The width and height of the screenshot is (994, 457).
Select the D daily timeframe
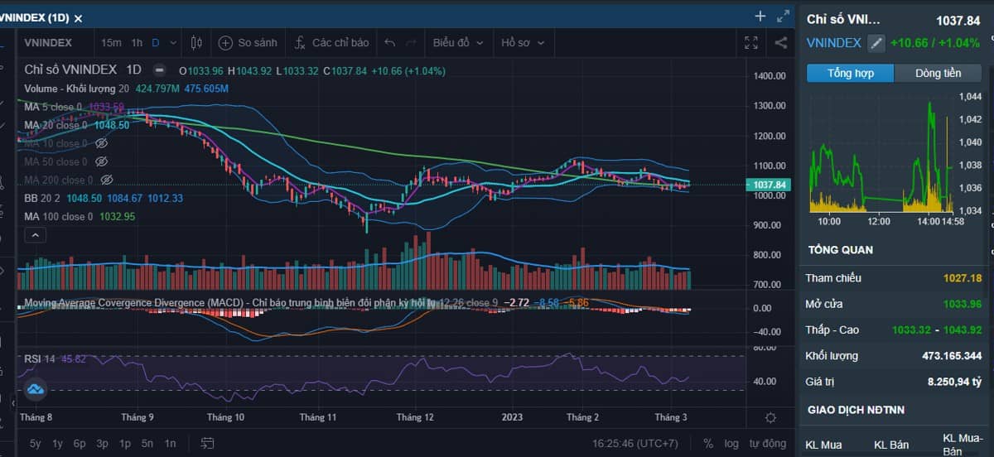pyautogui.click(x=155, y=42)
